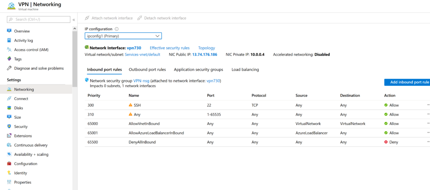The height and width of the screenshot is (190, 430).
Task: Click the Allow cell in the AllowAzureLoadBalancerInBound row
Action: pyautogui.click(x=391, y=133)
